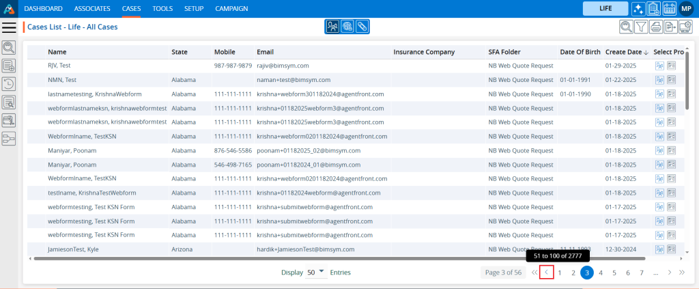
Task: Click the AI sparkle icon in header
Action: [638, 8]
